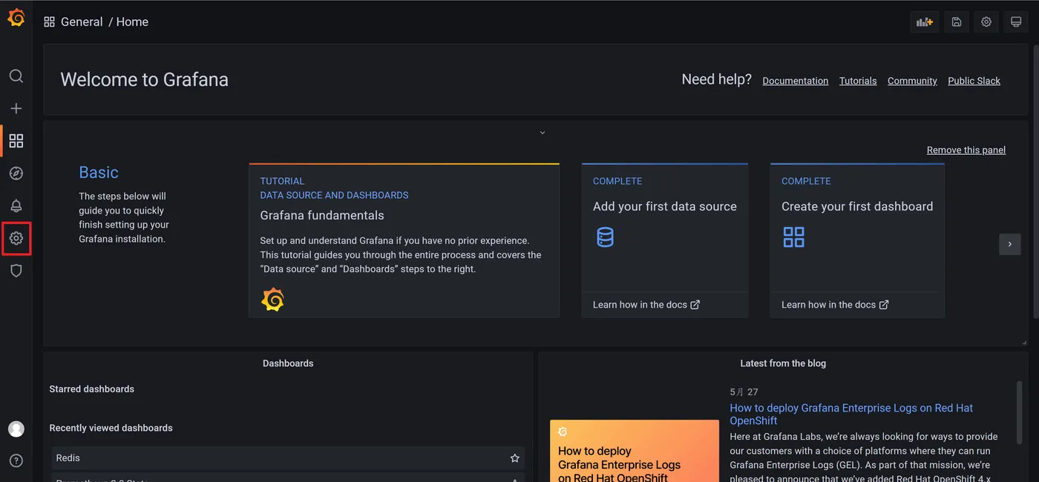Open the Documentation link

point(796,81)
